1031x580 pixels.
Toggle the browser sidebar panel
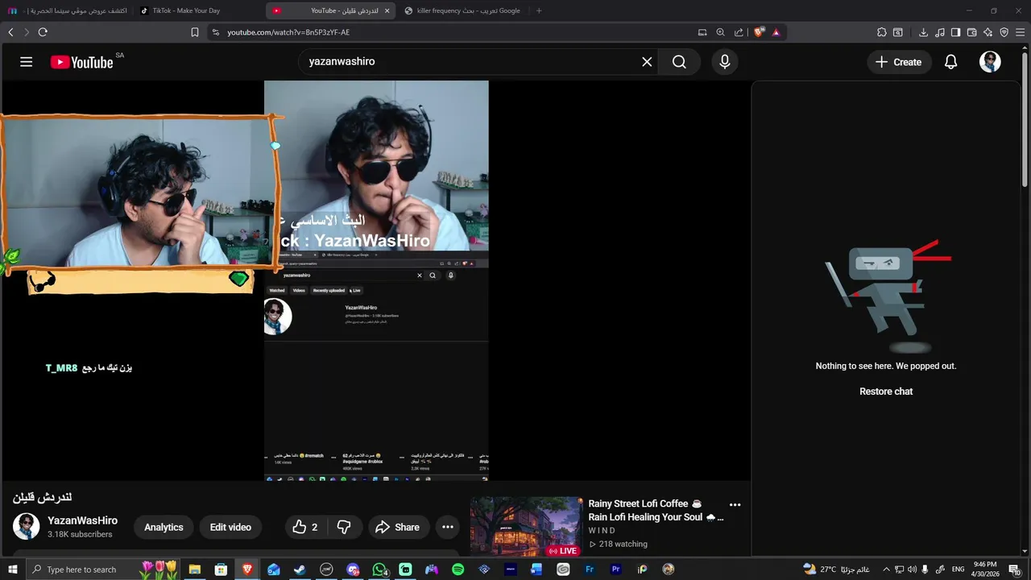click(955, 32)
